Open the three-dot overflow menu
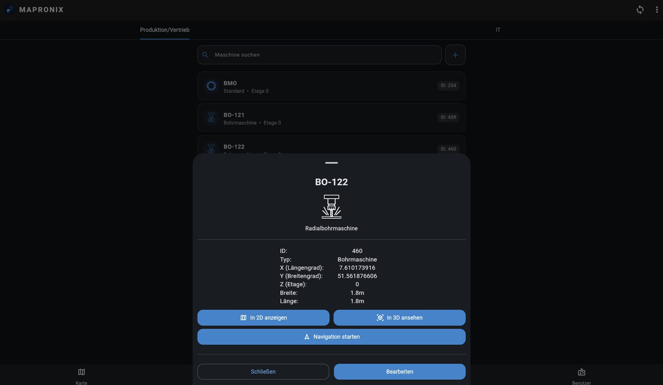The width and height of the screenshot is (663, 385). [x=657, y=10]
